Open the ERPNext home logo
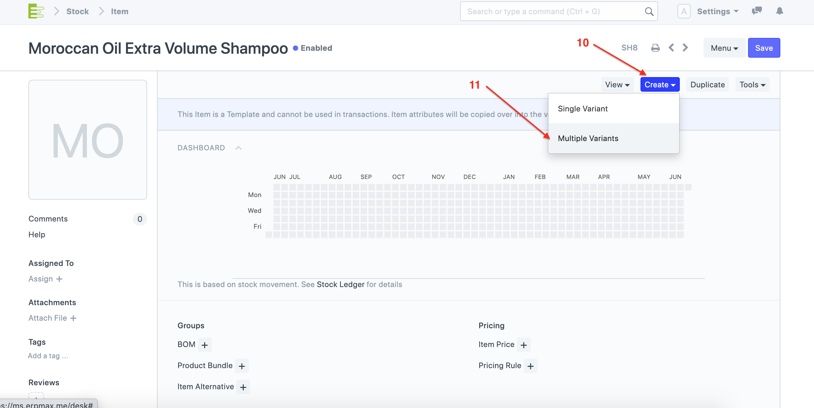814x408 pixels. click(x=36, y=11)
